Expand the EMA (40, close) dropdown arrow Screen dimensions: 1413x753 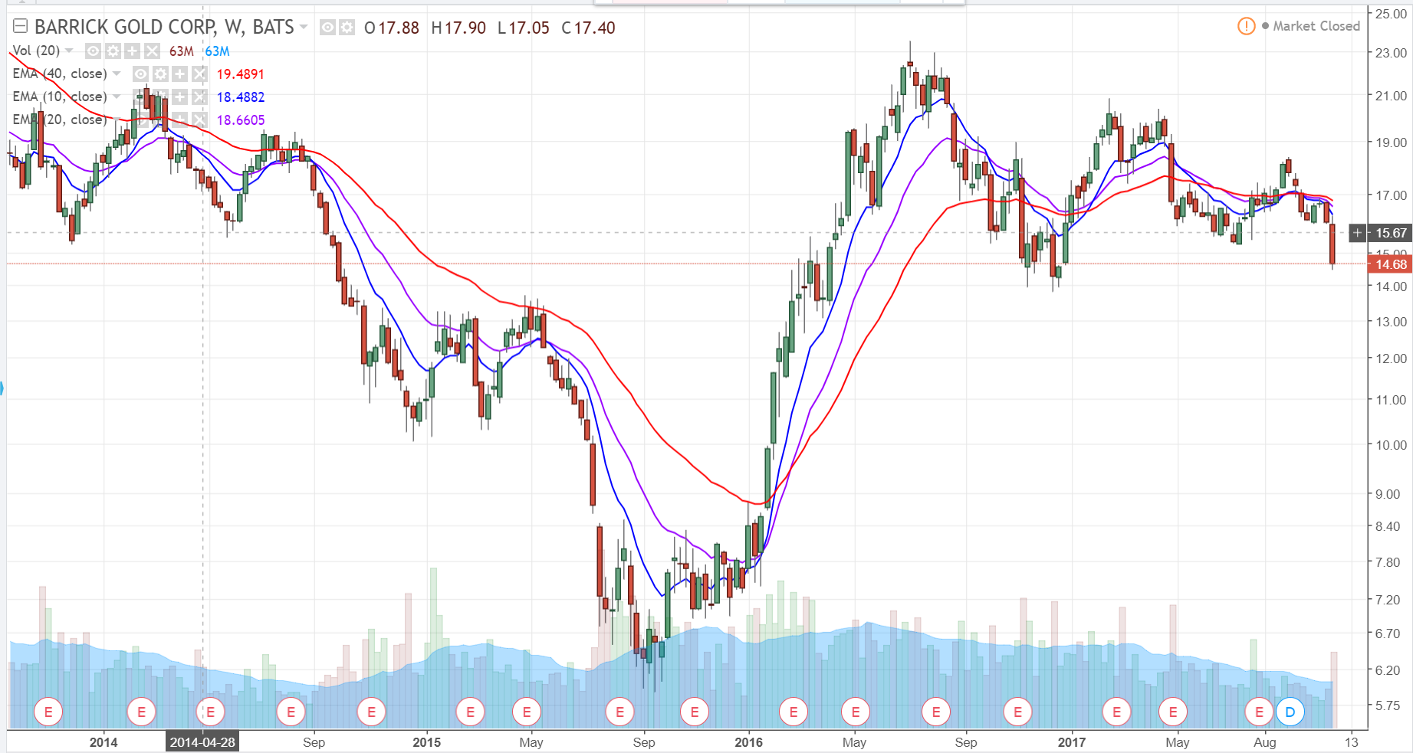coord(117,74)
